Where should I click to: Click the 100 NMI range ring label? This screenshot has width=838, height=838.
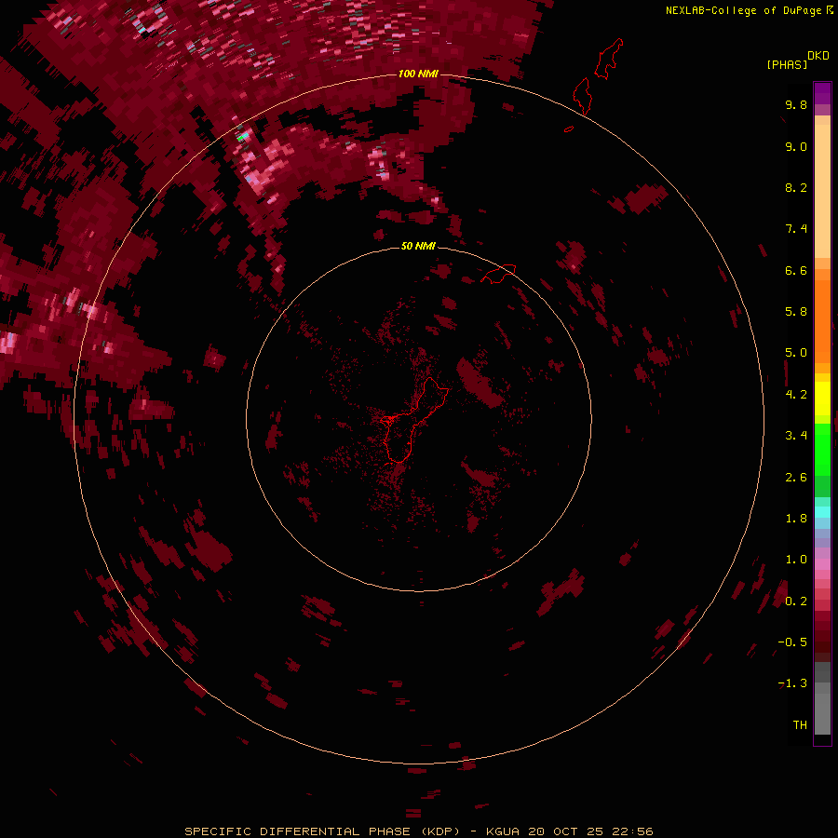click(x=418, y=74)
